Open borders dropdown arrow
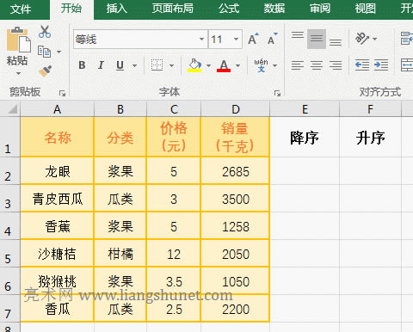 pyautogui.click(x=171, y=65)
